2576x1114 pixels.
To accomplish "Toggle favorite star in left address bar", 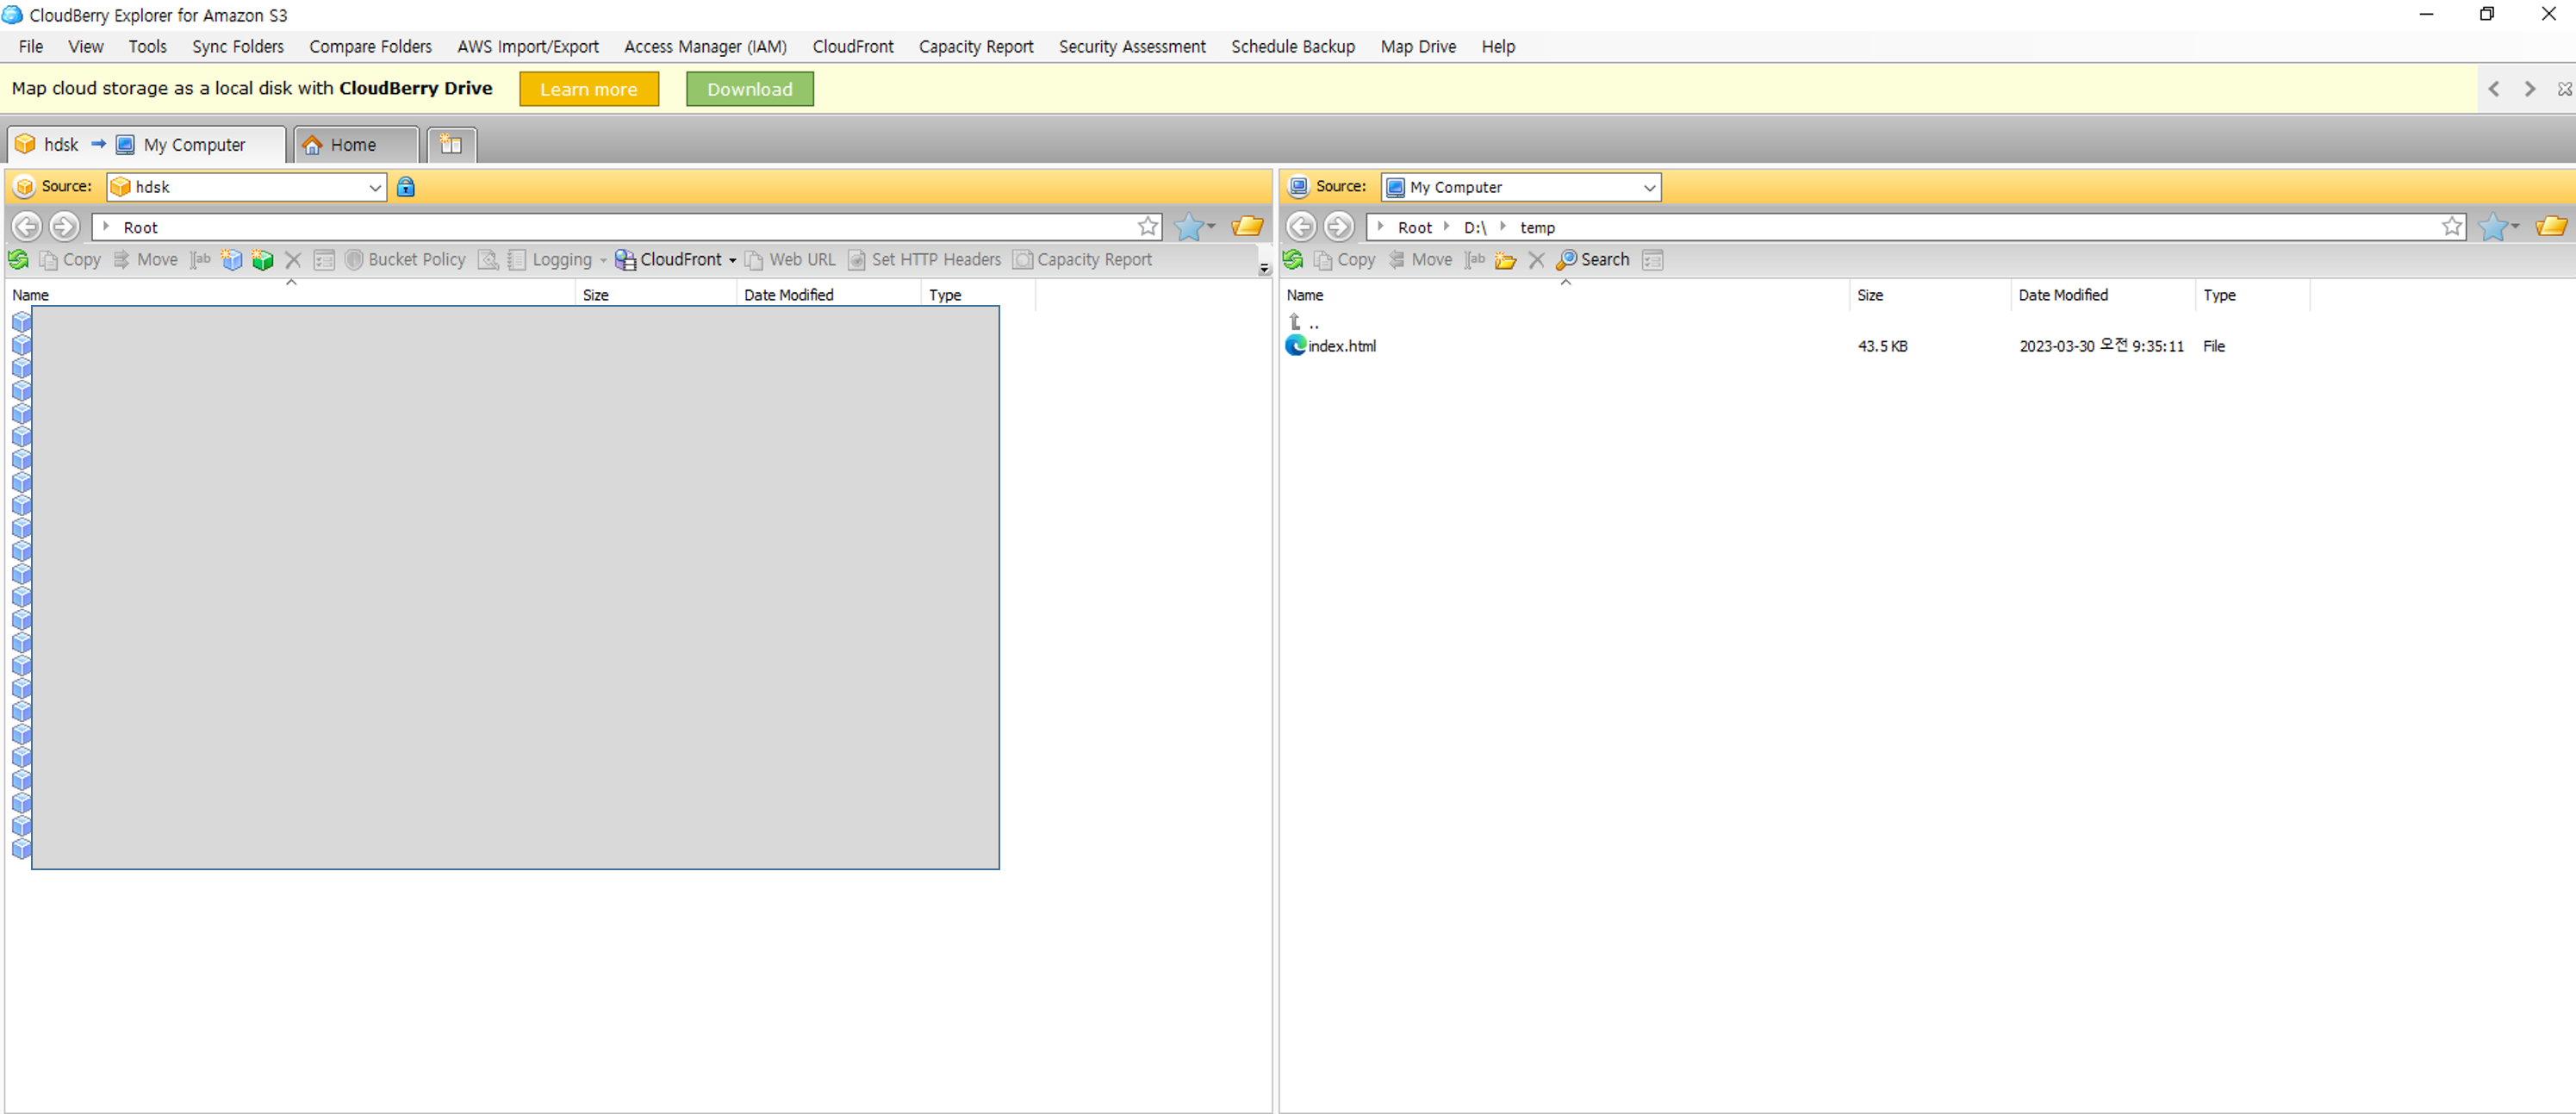I will [x=1148, y=227].
